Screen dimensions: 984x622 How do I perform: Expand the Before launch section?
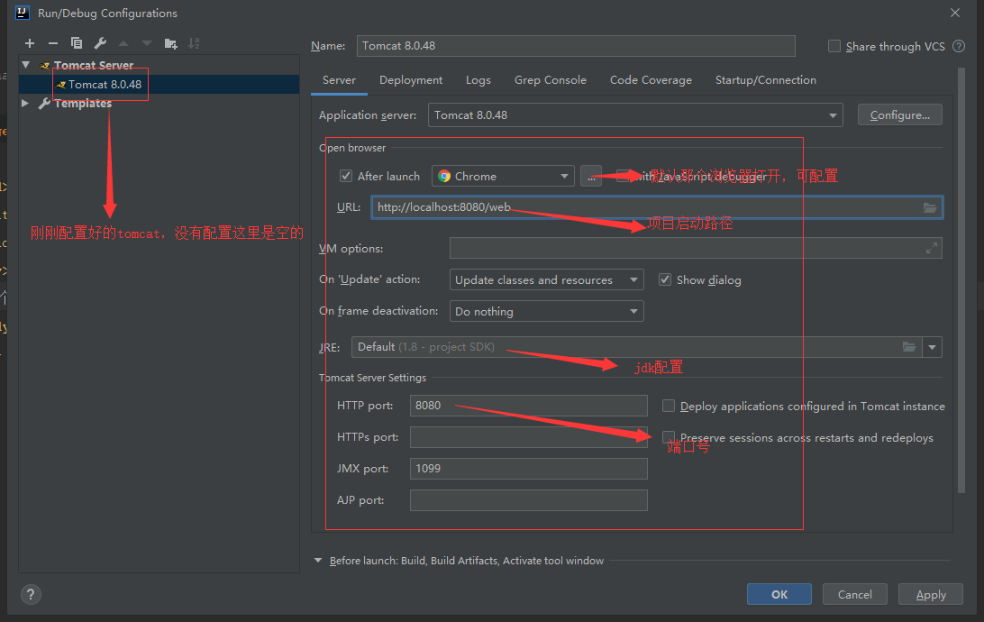click(x=318, y=561)
